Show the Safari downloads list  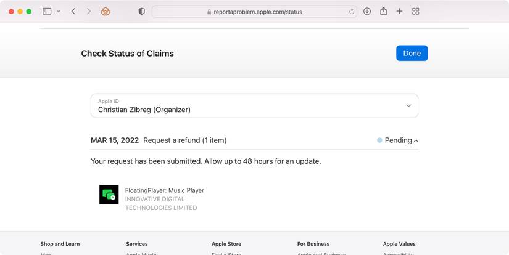tap(367, 12)
